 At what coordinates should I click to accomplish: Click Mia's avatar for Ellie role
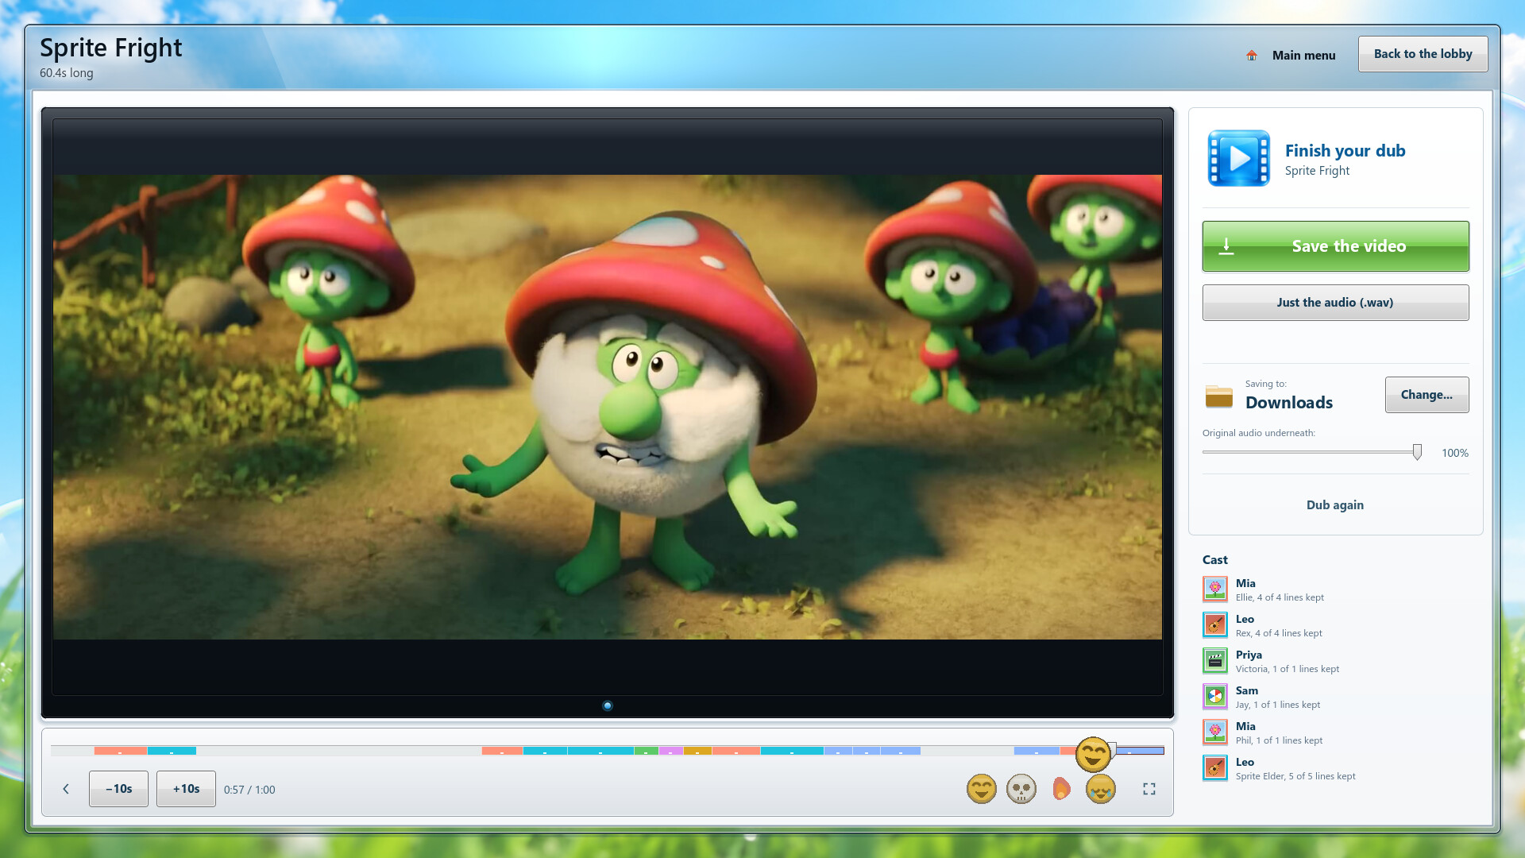tap(1215, 589)
